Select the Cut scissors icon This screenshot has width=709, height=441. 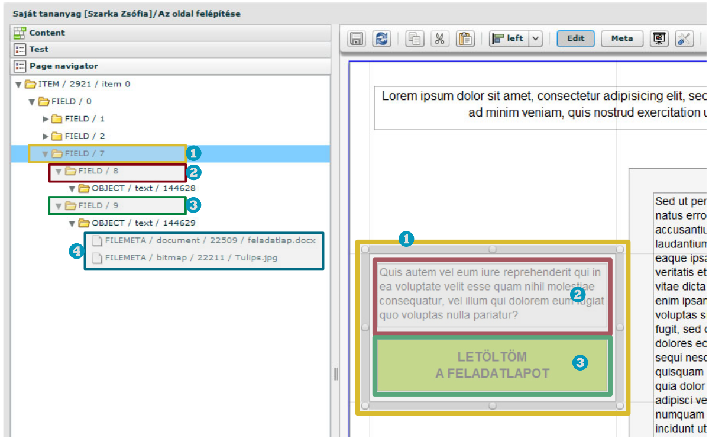tap(440, 39)
